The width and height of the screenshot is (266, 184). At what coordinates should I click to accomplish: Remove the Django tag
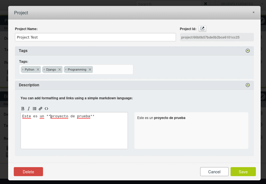tap(60, 69)
